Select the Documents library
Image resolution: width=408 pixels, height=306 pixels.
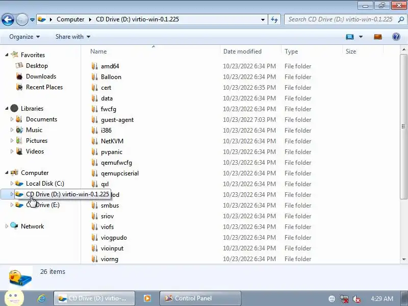click(x=41, y=119)
